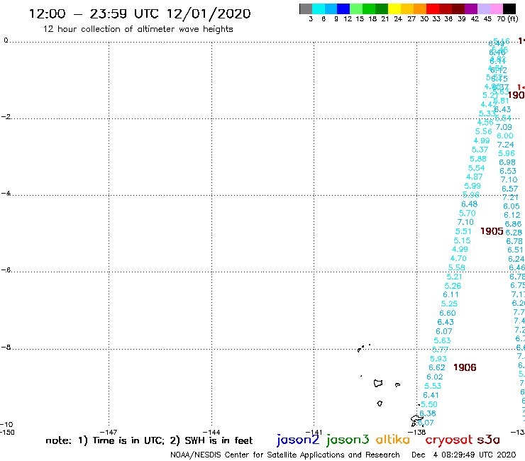Click the NOAA/NESDIS Center credit line

(x=285, y=455)
